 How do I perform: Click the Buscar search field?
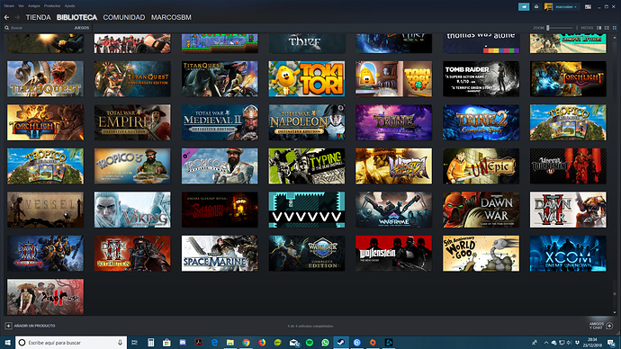point(40,28)
